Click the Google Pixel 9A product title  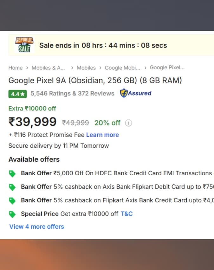[95, 80]
